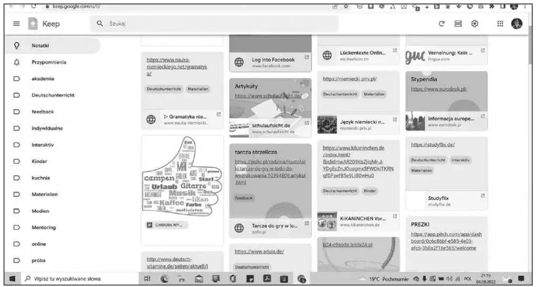Click the Keep logo icon

(33, 24)
